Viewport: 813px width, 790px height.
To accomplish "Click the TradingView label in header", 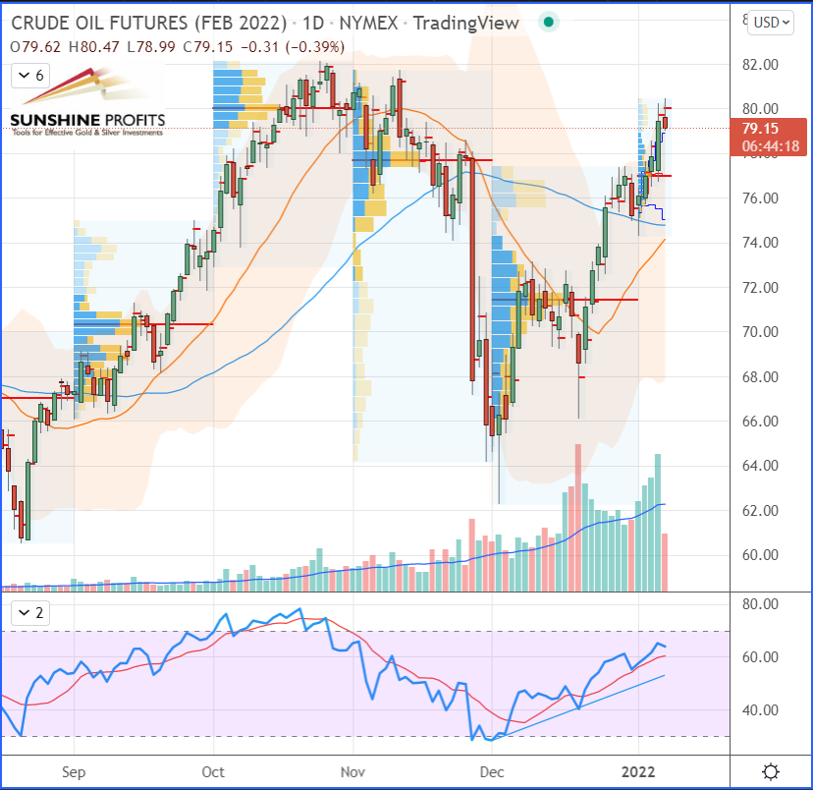I will click(x=465, y=23).
